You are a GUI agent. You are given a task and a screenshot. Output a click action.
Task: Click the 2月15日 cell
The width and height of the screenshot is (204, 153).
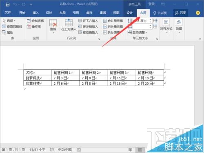[122, 78]
